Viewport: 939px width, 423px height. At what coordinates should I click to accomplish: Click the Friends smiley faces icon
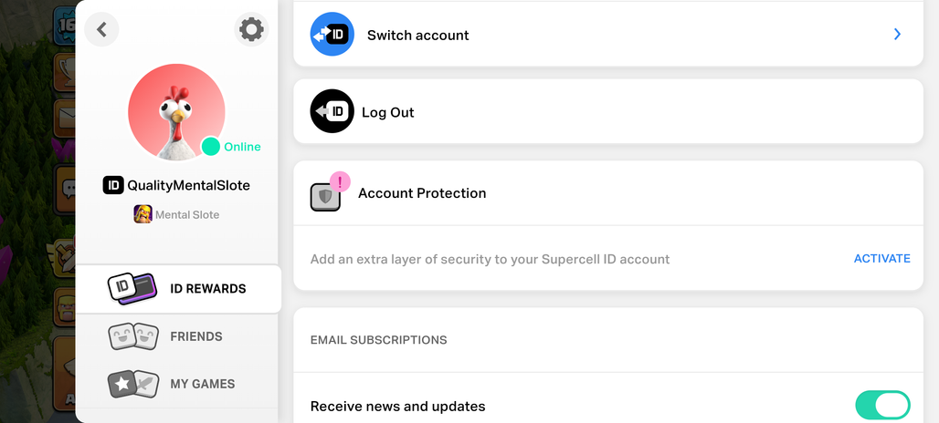(x=133, y=336)
